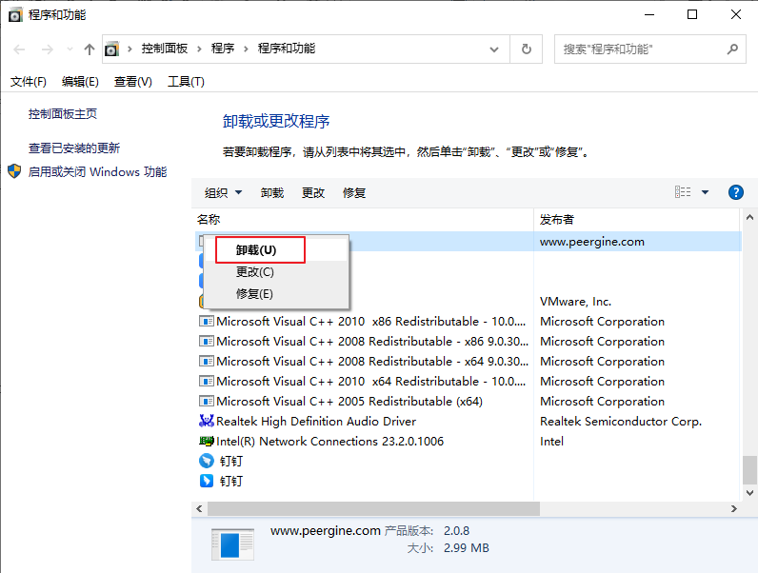The height and width of the screenshot is (573, 758).
Task: Select the VMware, Inc. publisher cell
Action: click(x=576, y=302)
